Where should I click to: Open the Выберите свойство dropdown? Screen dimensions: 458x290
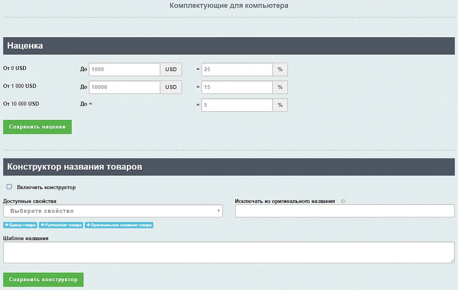(x=113, y=211)
